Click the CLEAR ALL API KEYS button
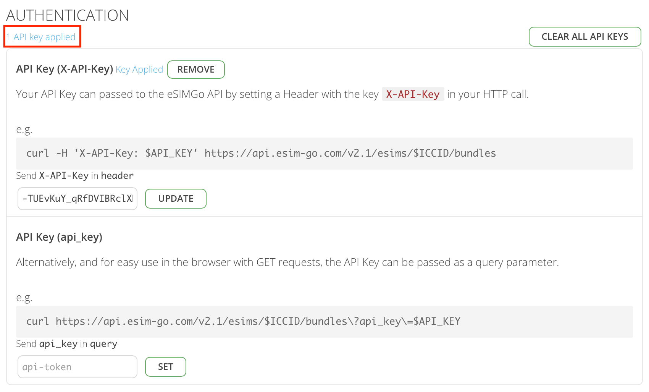 (x=584, y=37)
